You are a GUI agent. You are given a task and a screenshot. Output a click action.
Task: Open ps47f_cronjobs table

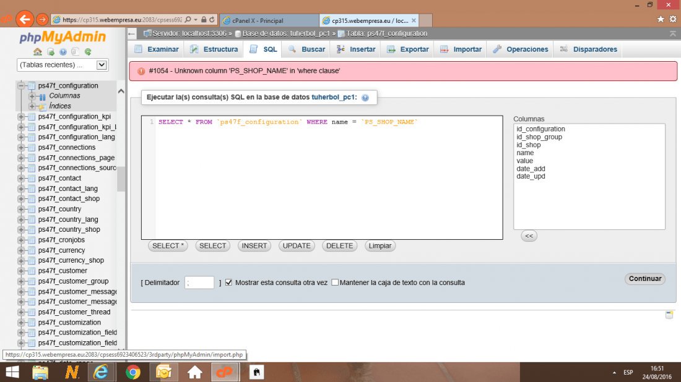click(61, 240)
